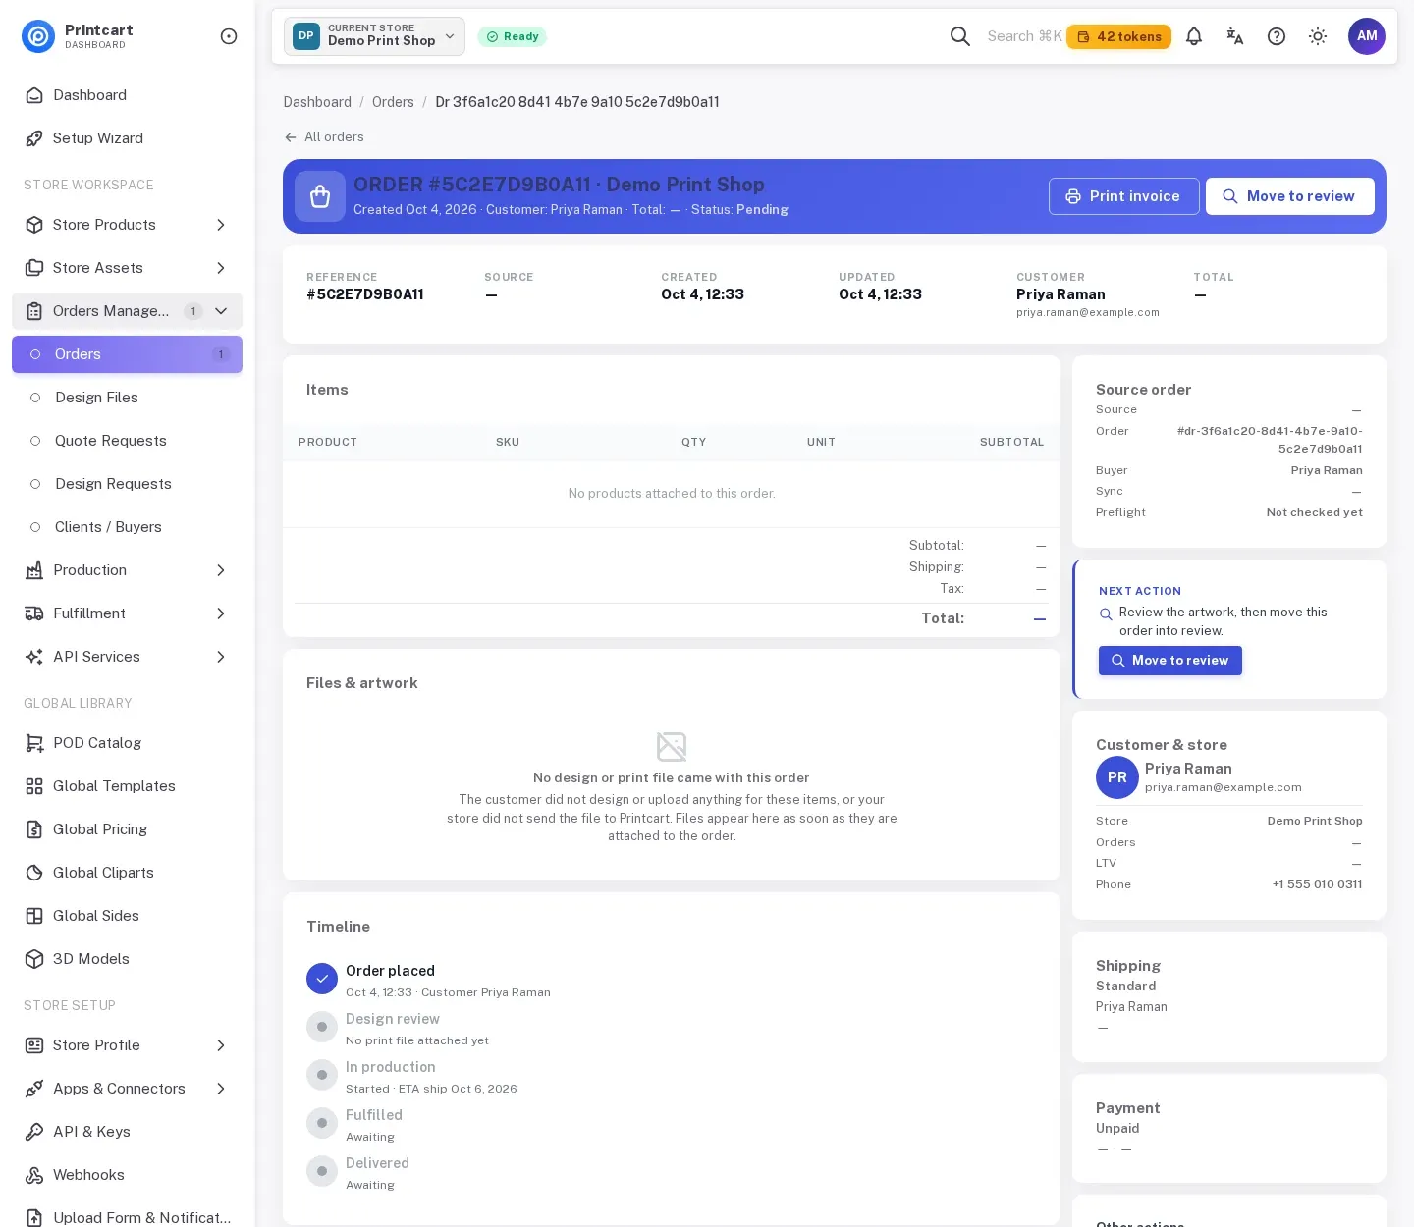Viewport: 1414px width, 1227px height.
Task: Collapse the sidebar with the circle icon
Action: pyautogui.click(x=229, y=36)
